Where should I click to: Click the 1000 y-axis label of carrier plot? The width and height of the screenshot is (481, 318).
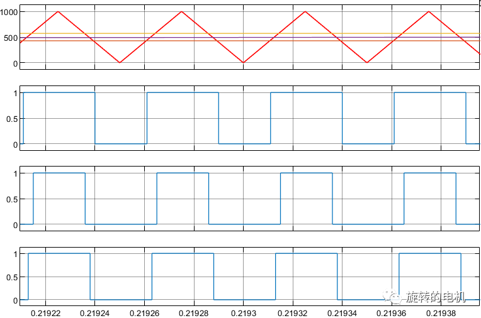click(9, 12)
